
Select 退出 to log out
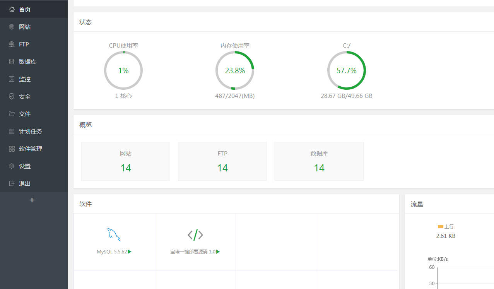pyautogui.click(x=34, y=183)
